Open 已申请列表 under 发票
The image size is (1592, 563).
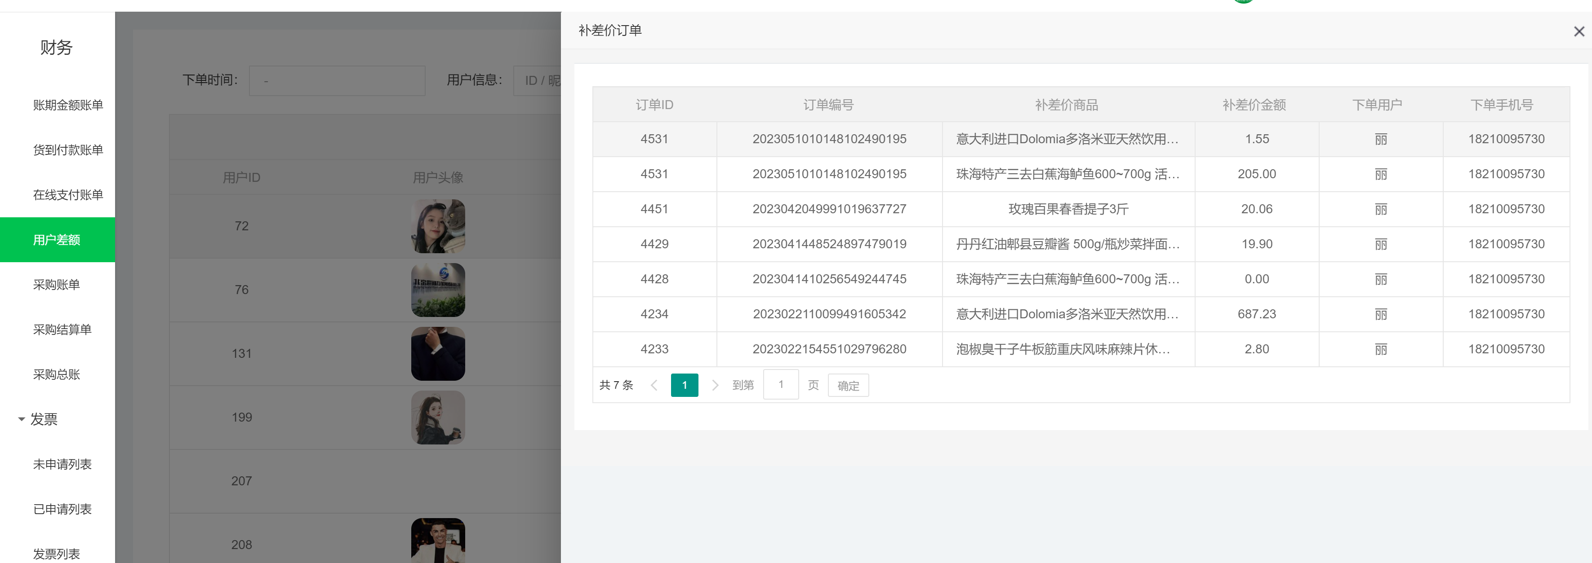(62, 509)
